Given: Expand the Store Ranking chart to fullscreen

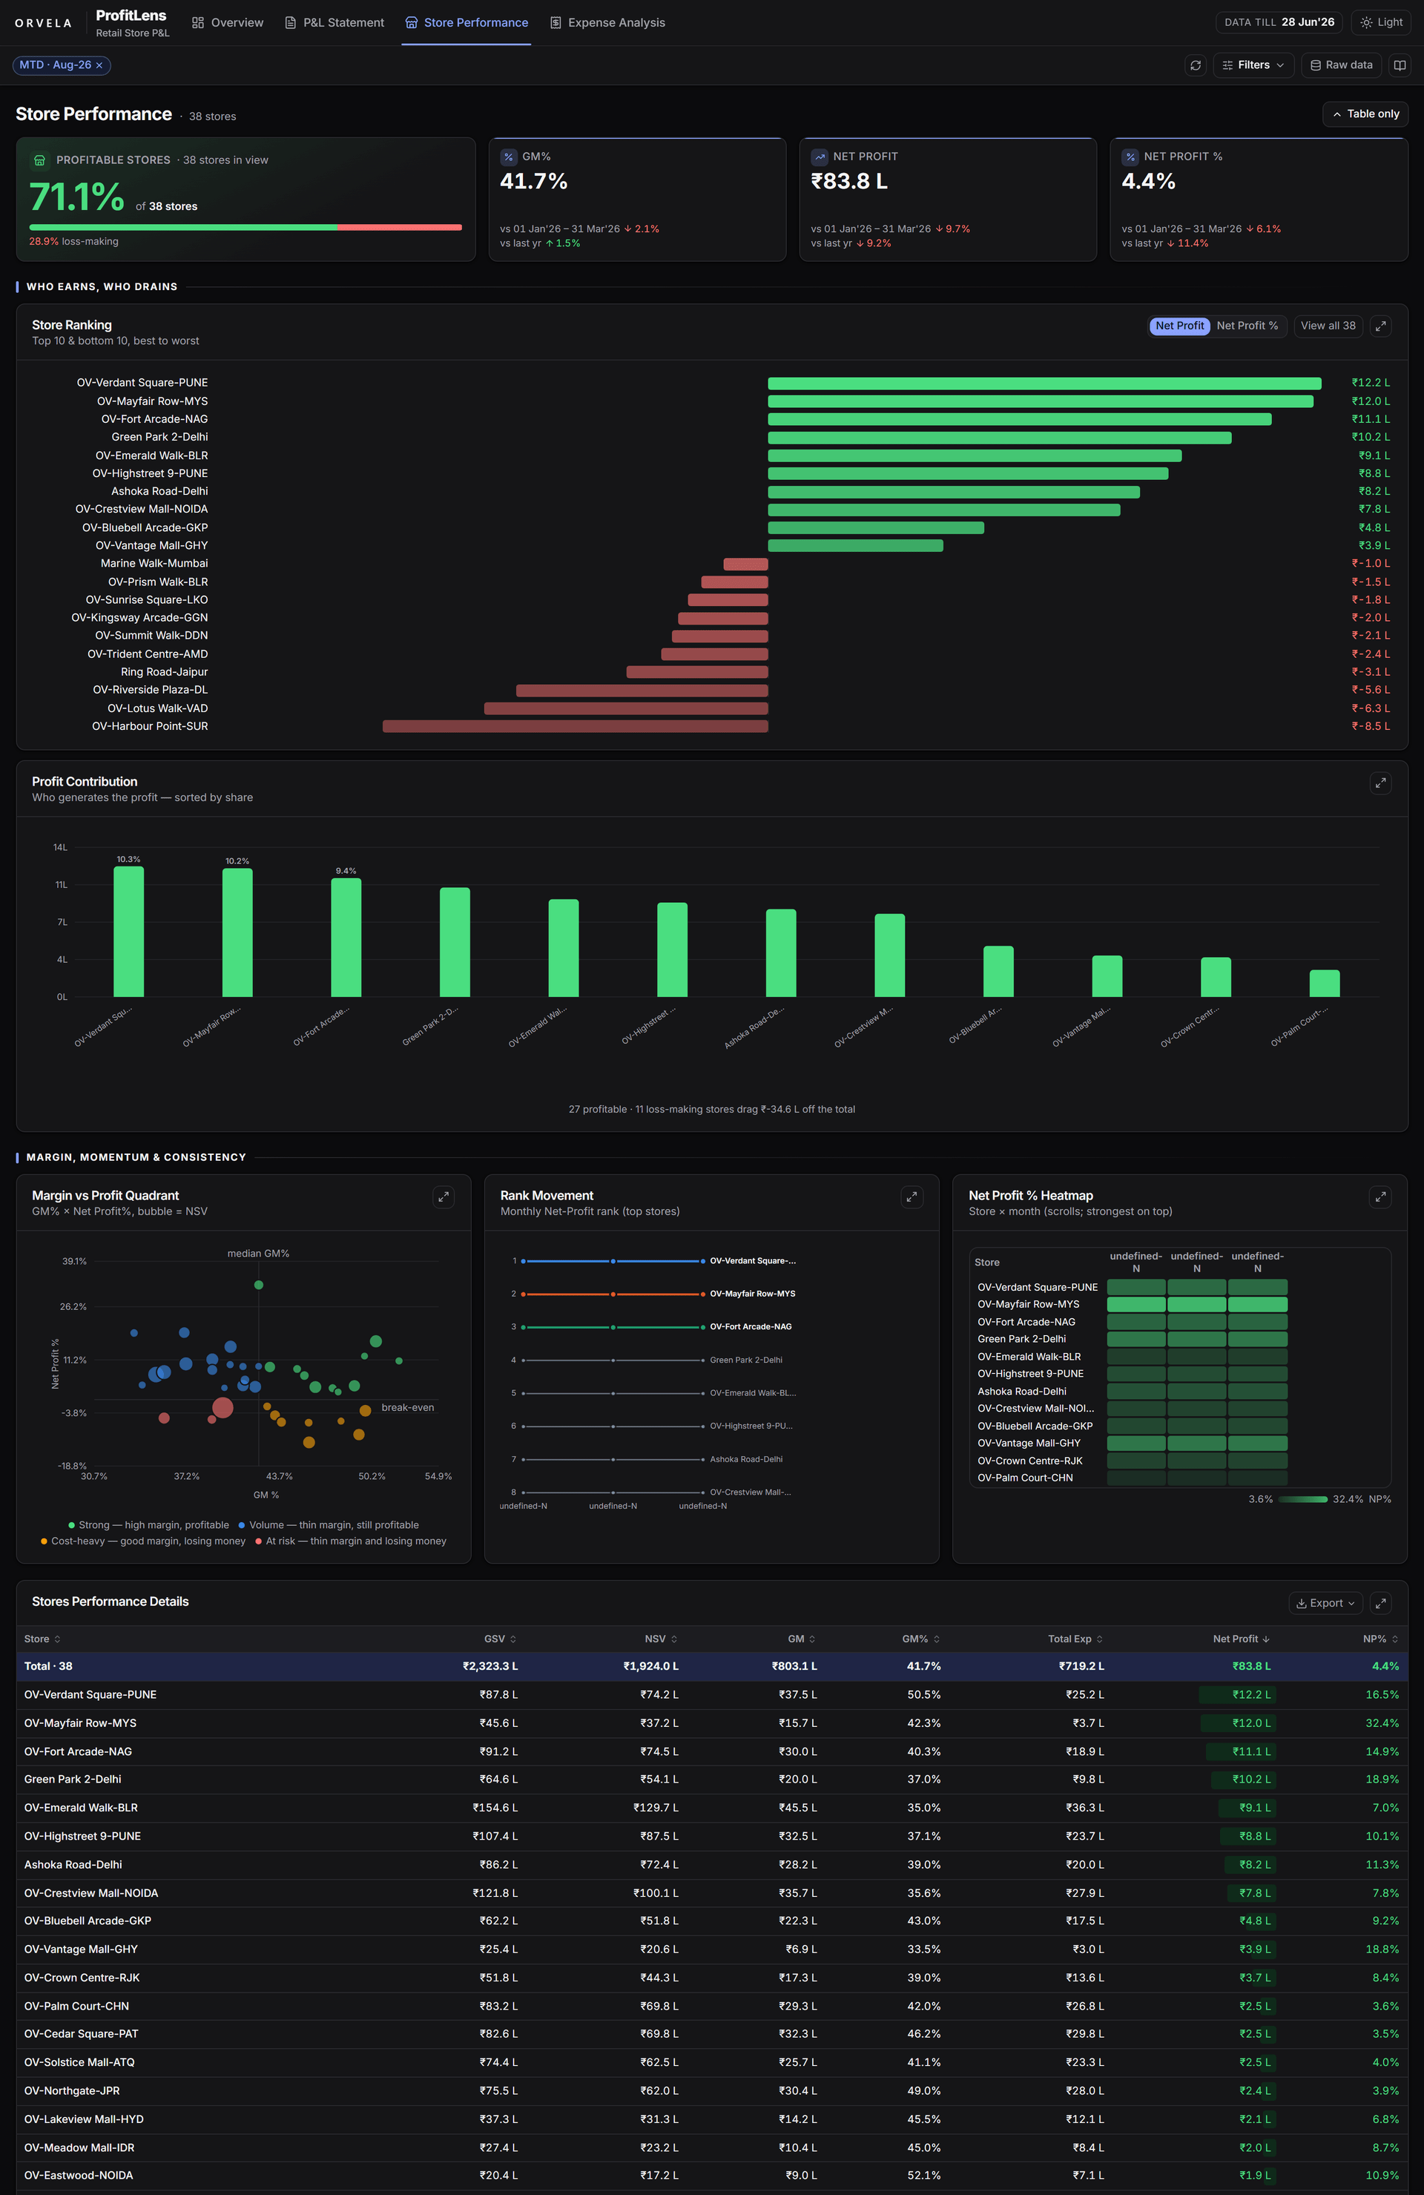Looking at the screenshot, I should 1379,326.
